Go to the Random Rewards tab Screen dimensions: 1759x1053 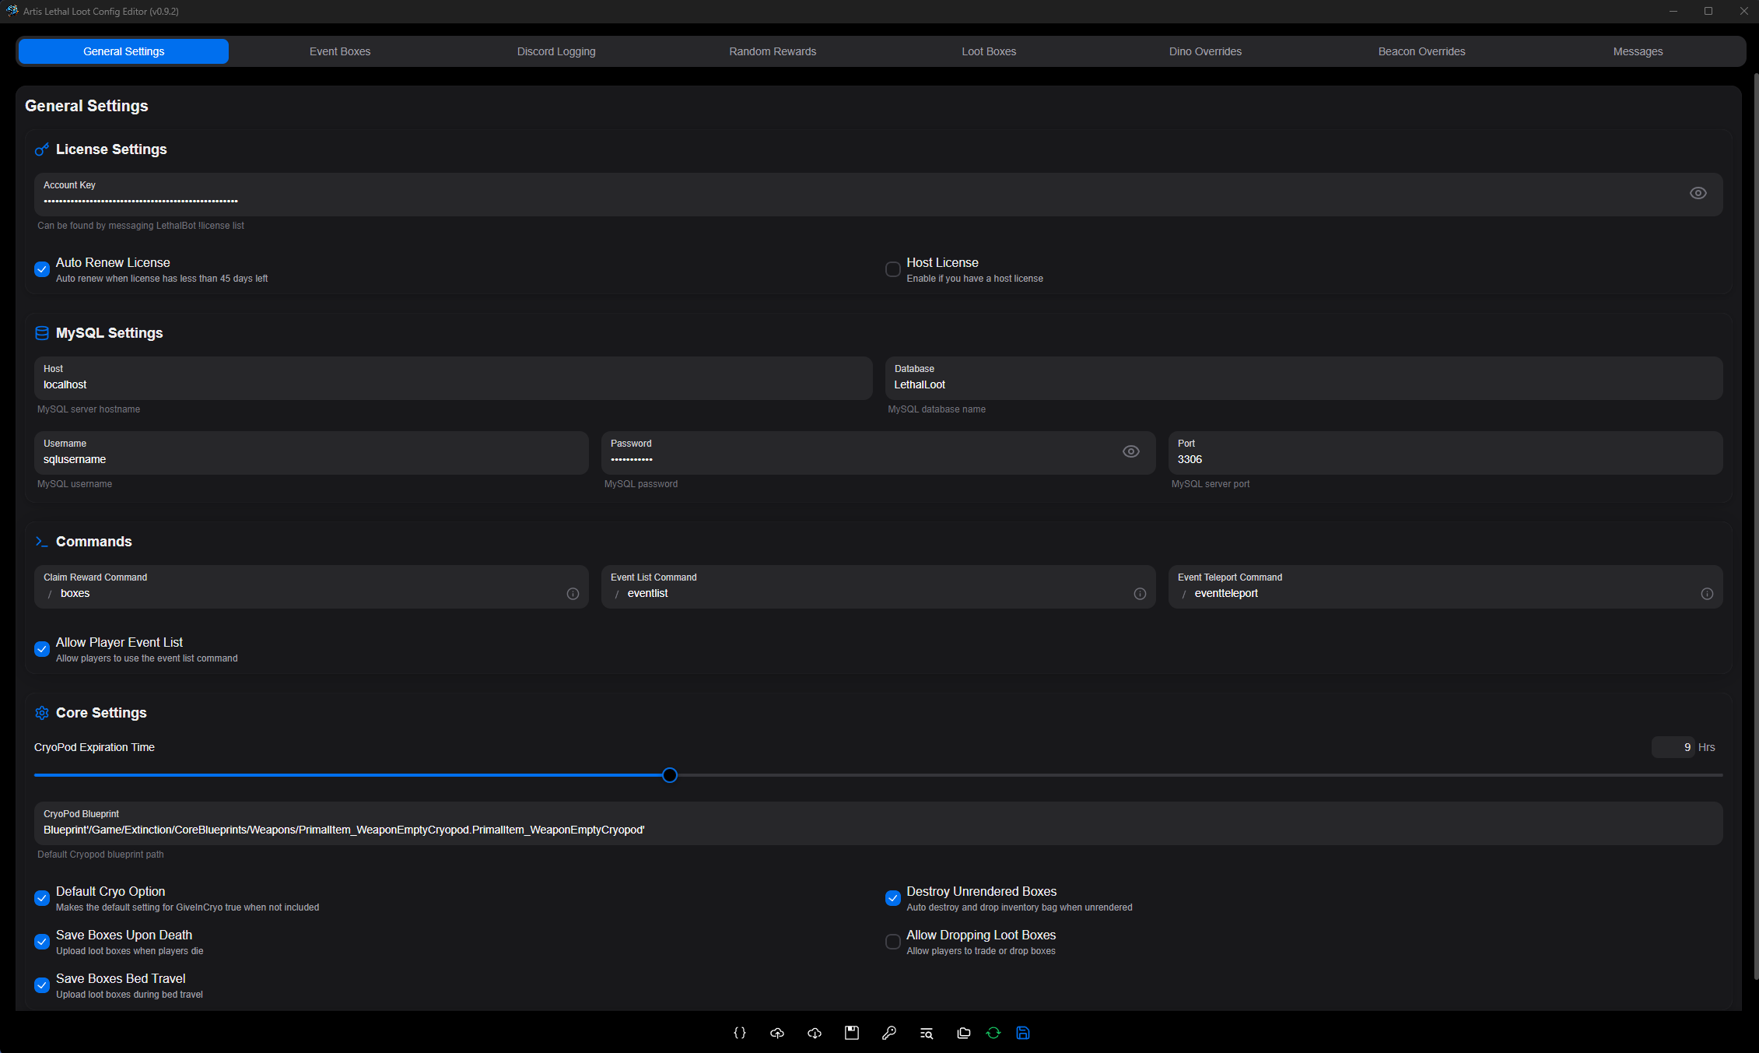click(x=773, y=51)
